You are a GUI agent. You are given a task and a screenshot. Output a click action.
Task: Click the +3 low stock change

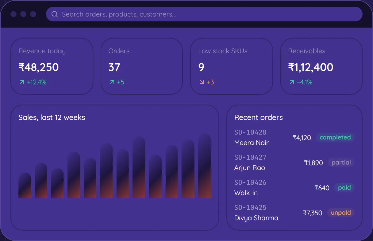tap(210, 82)
